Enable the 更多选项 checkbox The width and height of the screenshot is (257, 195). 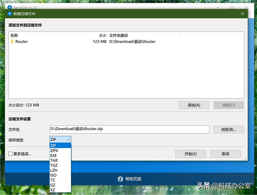coord(11,154)
